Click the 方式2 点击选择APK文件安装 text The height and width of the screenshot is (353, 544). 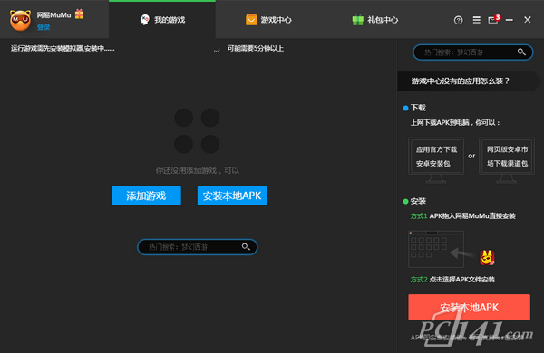452,280
